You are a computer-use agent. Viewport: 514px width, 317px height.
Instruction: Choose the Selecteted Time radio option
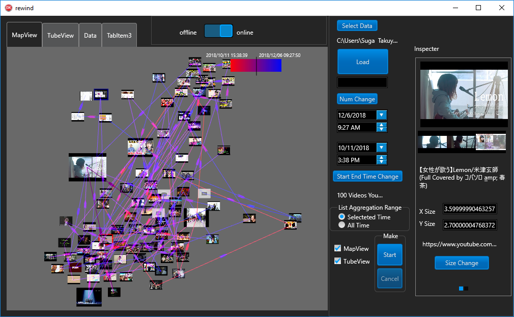tap(342, 217)
